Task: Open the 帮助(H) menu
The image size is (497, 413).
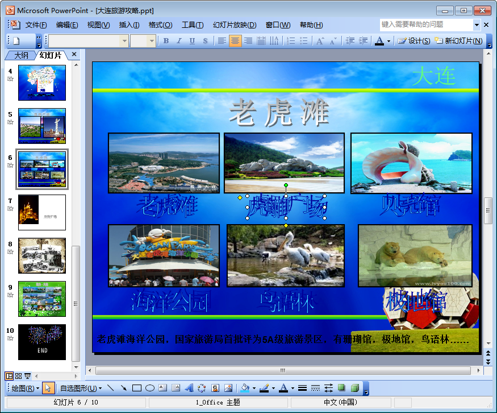Action: [311, 25]
